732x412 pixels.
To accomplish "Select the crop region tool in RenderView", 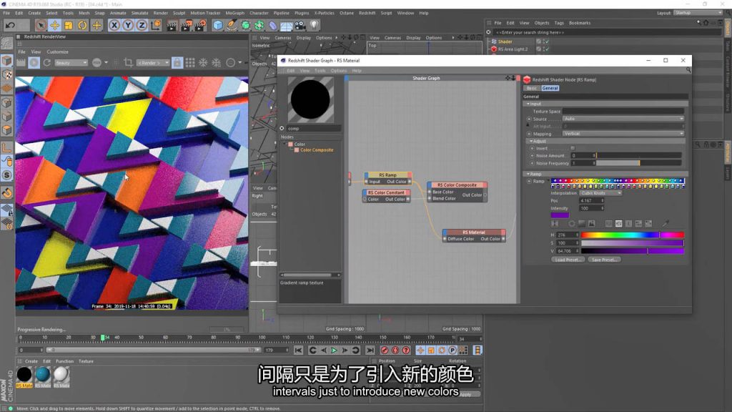I will pyautogui.click(x=129, y=63).
